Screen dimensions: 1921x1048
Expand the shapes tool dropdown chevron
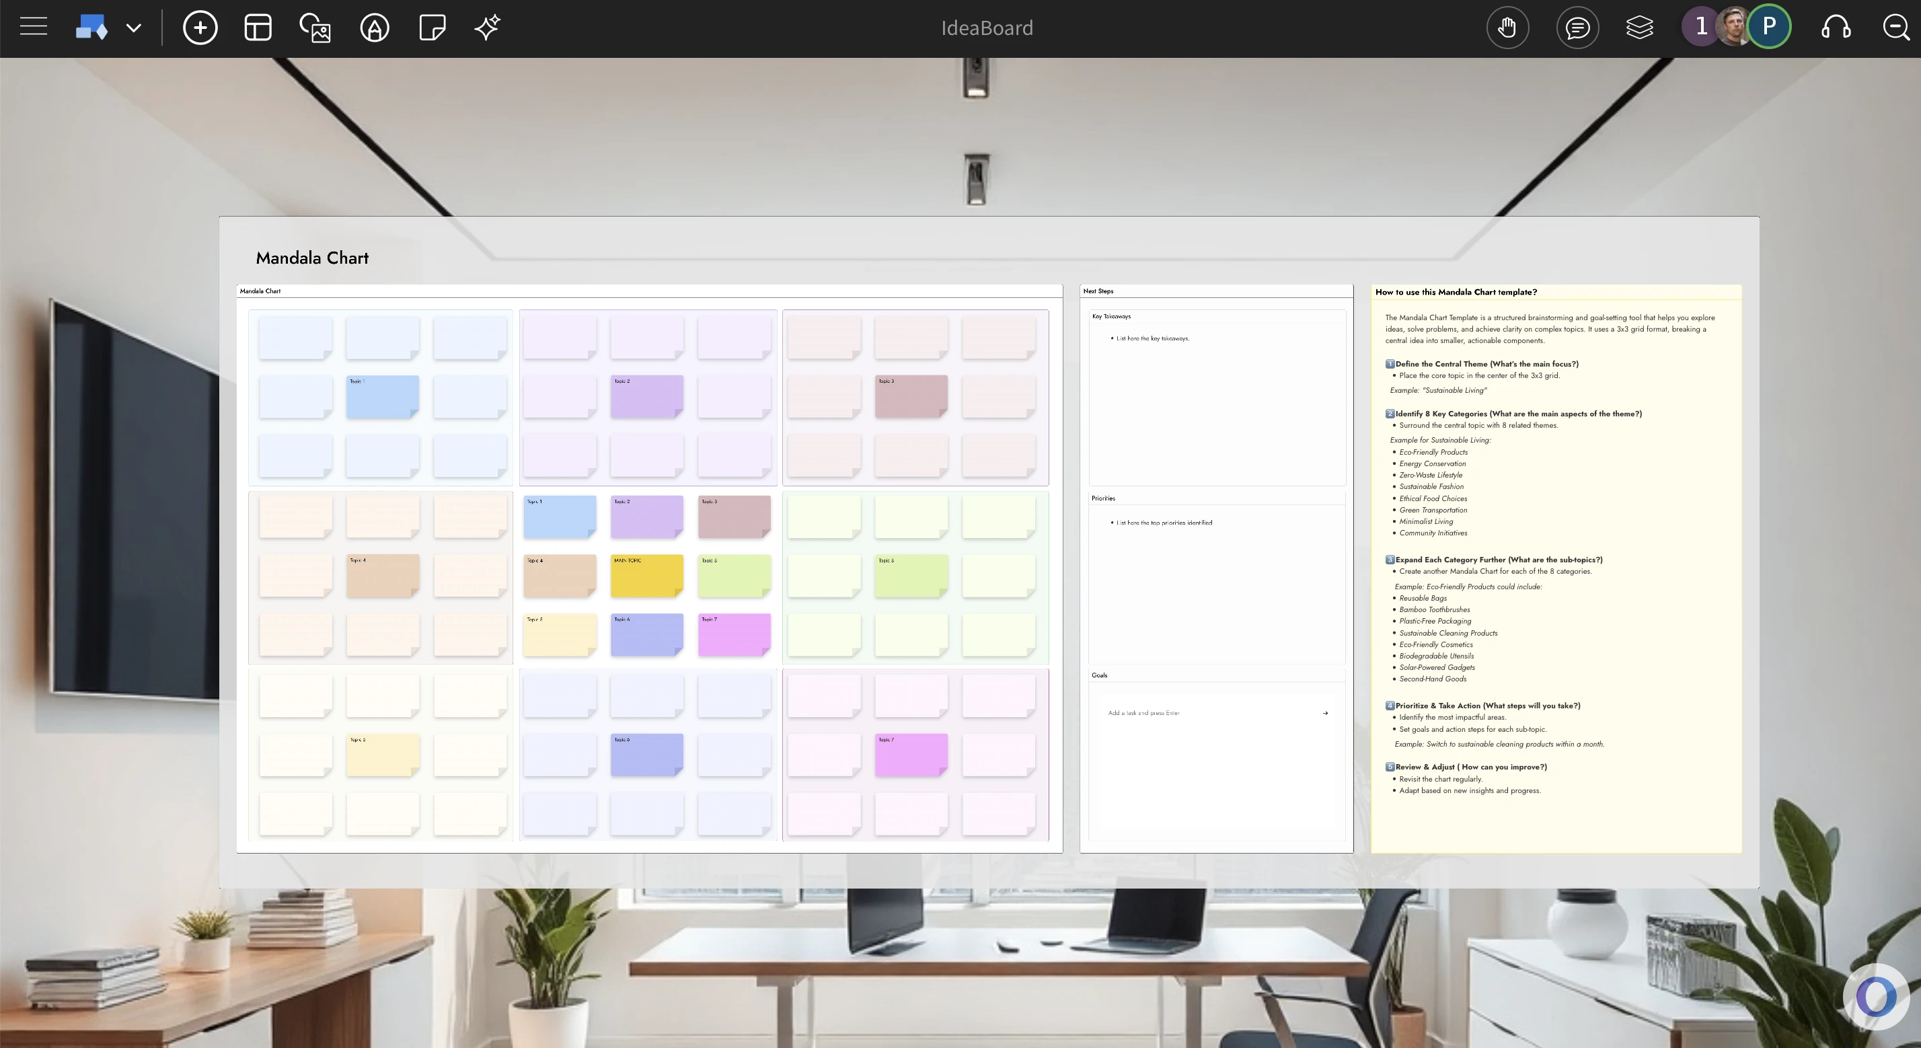(x=133, y=28)
